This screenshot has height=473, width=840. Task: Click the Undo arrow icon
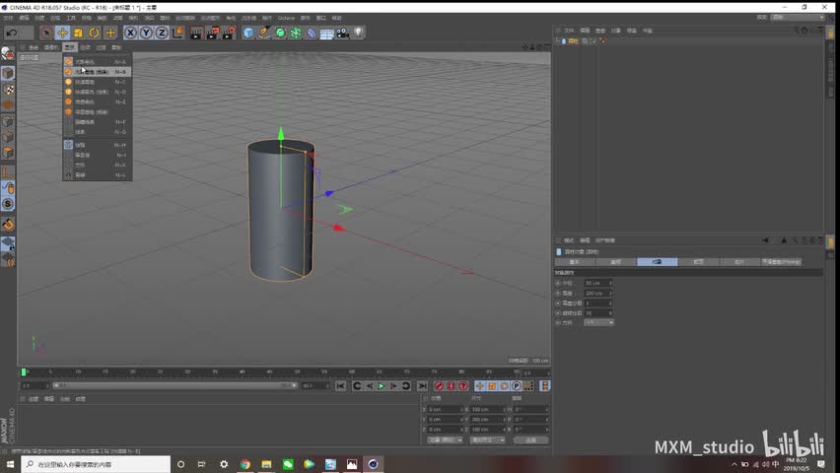pyautogui.click(x=12, y=33)
